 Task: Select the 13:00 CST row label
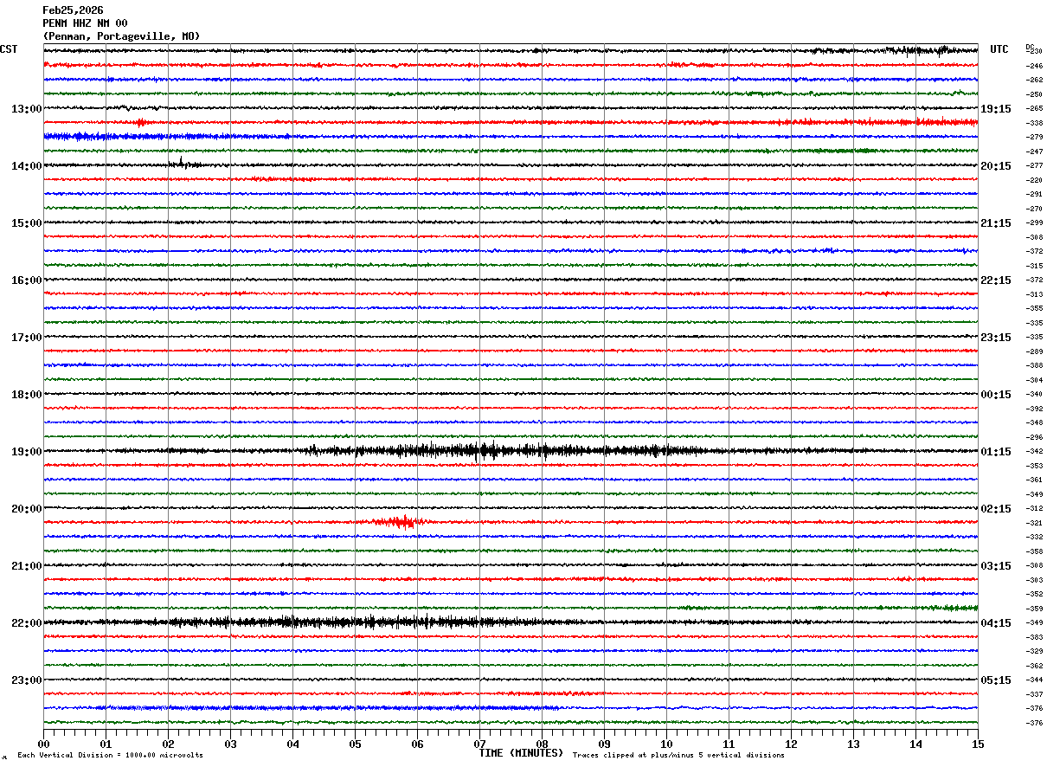click(x=26, y=109)
